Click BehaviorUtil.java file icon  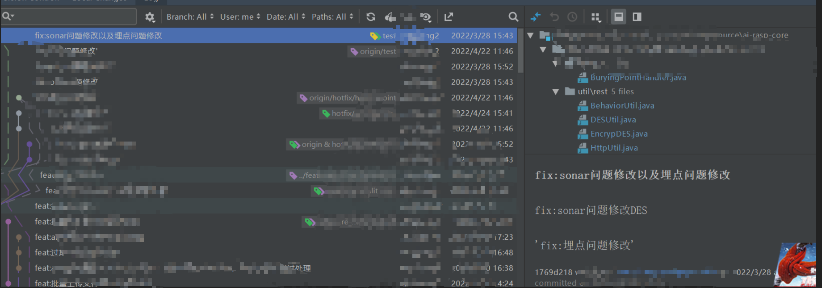pos(583,106)
